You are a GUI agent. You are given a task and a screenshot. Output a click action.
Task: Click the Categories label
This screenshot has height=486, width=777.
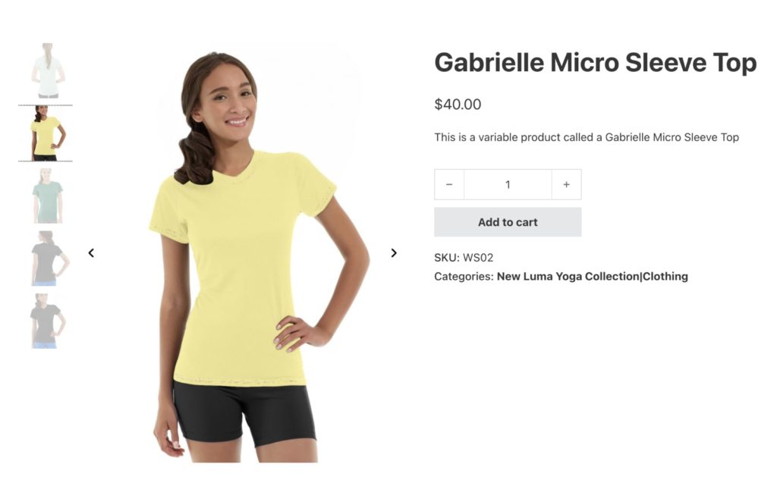click(464, 276)
